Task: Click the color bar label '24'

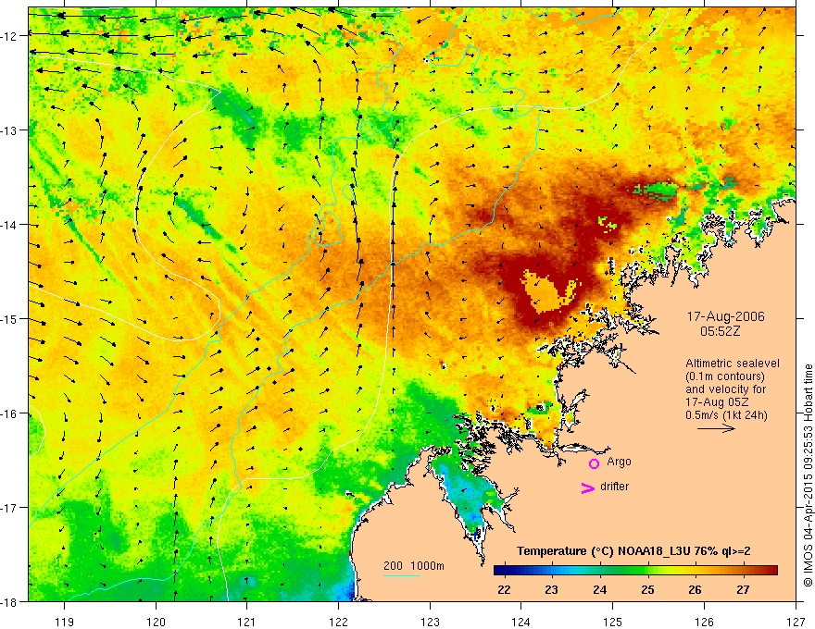Action: (x=599, y=590)
